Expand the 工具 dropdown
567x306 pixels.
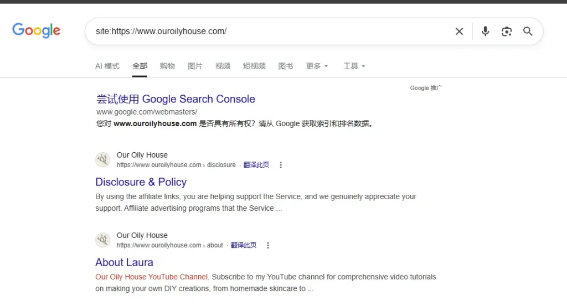pyautogui.click(x=354, y=66)
